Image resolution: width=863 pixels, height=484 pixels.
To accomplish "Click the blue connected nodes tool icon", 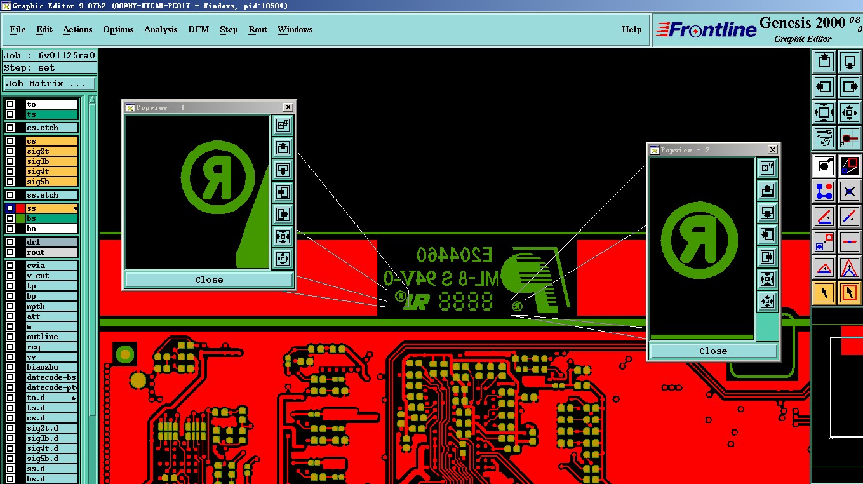I will [x=824, y=191].
